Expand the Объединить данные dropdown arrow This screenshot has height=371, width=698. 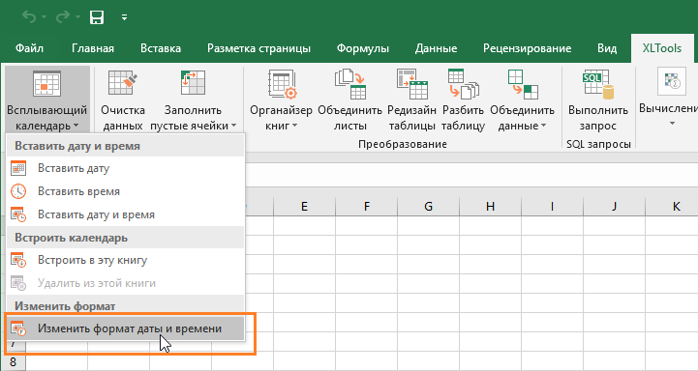coord(543,127)
